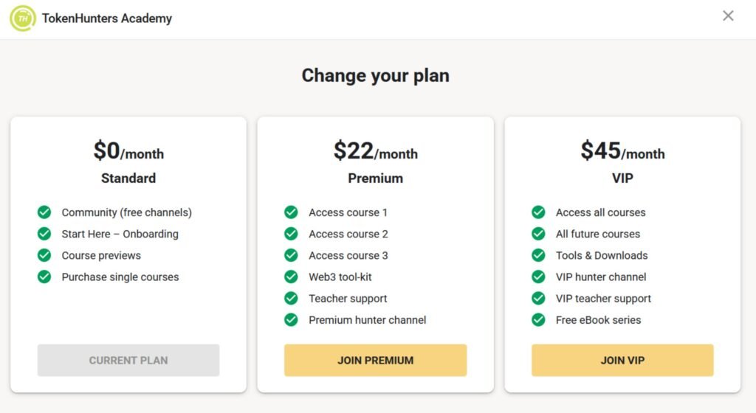
Task: Click the TokenHunters Academy title text
Action: [x=107, y=18]
